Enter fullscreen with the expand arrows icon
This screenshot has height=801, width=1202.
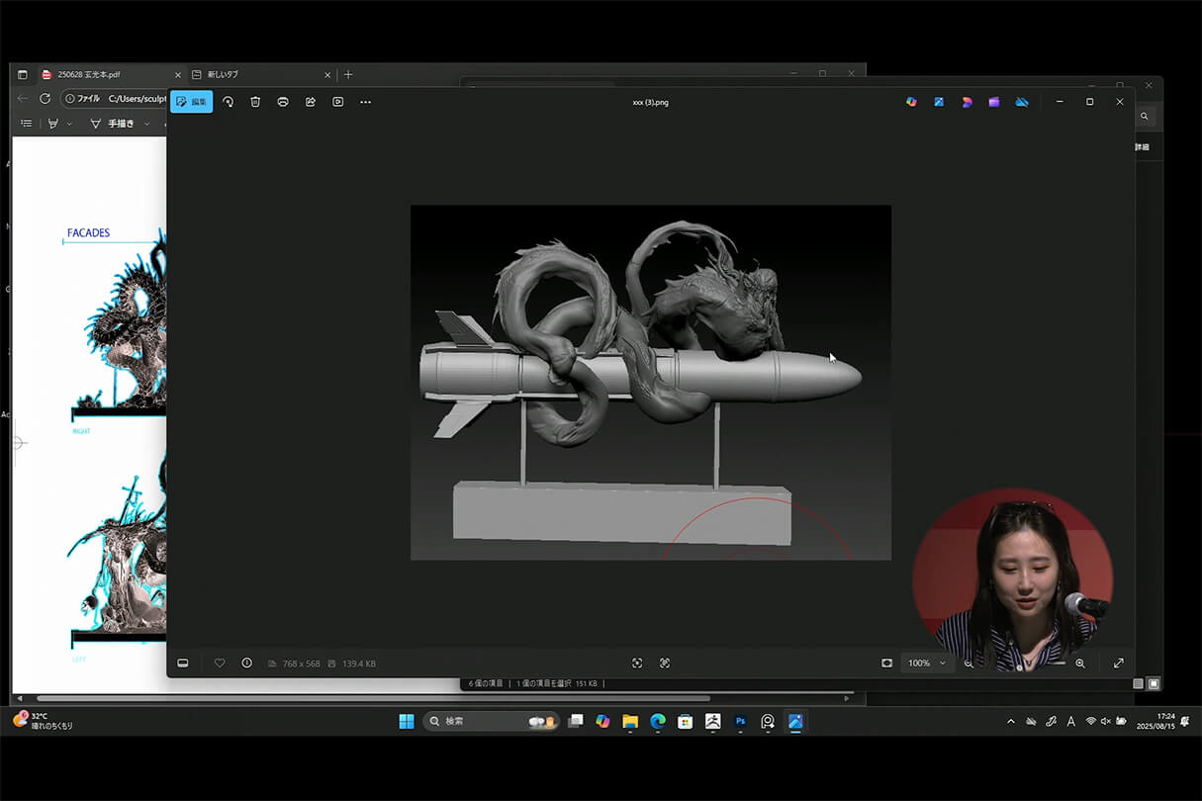(x=1119, y=663)
